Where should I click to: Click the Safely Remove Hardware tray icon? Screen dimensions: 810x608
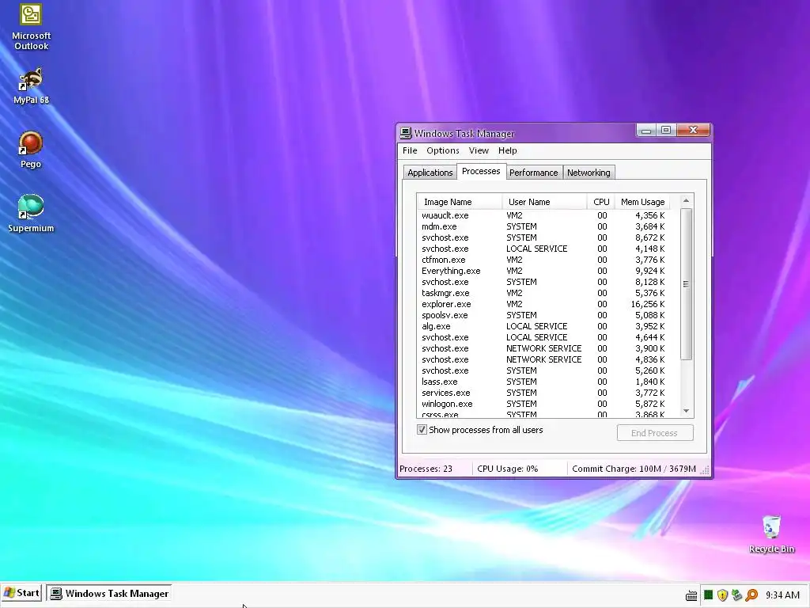tap(736, 595)
